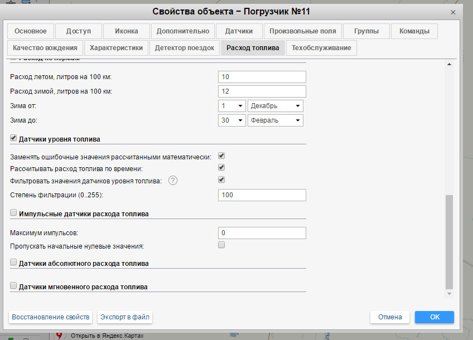473x340 pixels.
Task: Open winter start month dropdown Декабрь
Action: (x=276, y=106)
